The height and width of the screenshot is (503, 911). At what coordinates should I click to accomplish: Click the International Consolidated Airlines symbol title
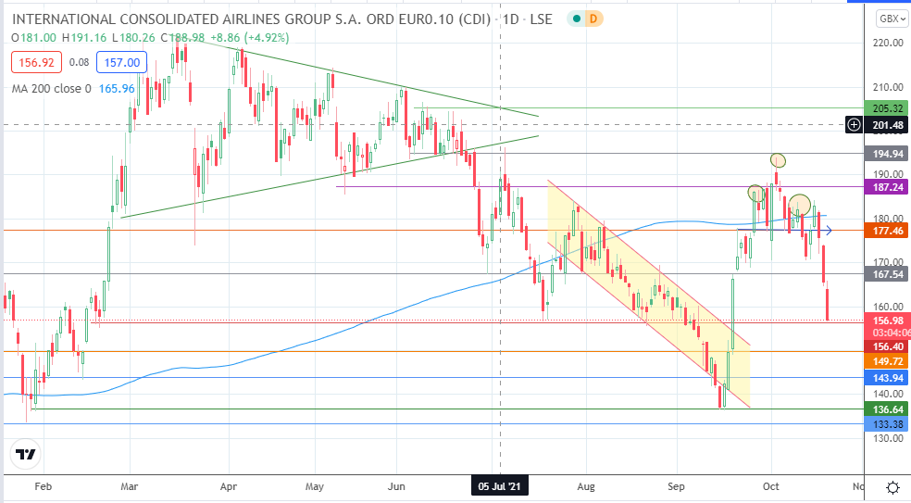(254, 19)
